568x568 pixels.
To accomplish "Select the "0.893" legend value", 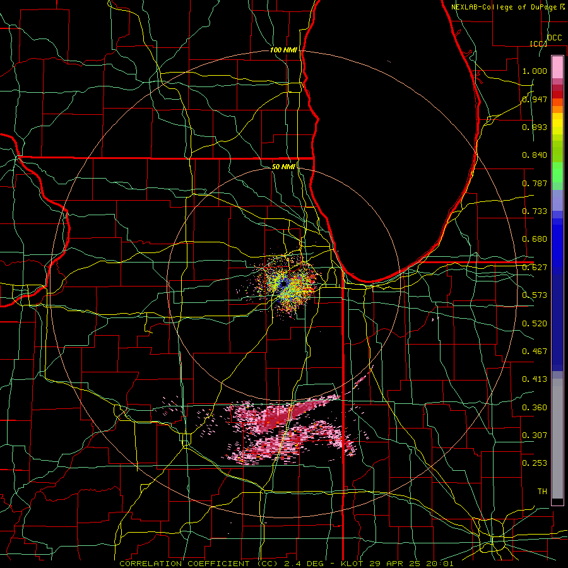I will pyautogui.click(x=535, y=127).
